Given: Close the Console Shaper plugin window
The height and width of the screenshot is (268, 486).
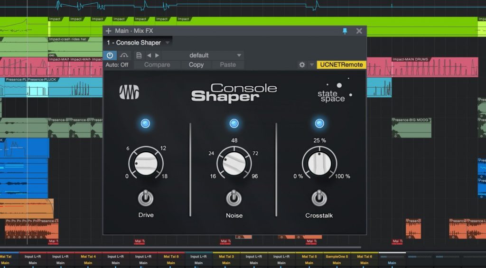Looking at the screenshot, I should 359,31.
